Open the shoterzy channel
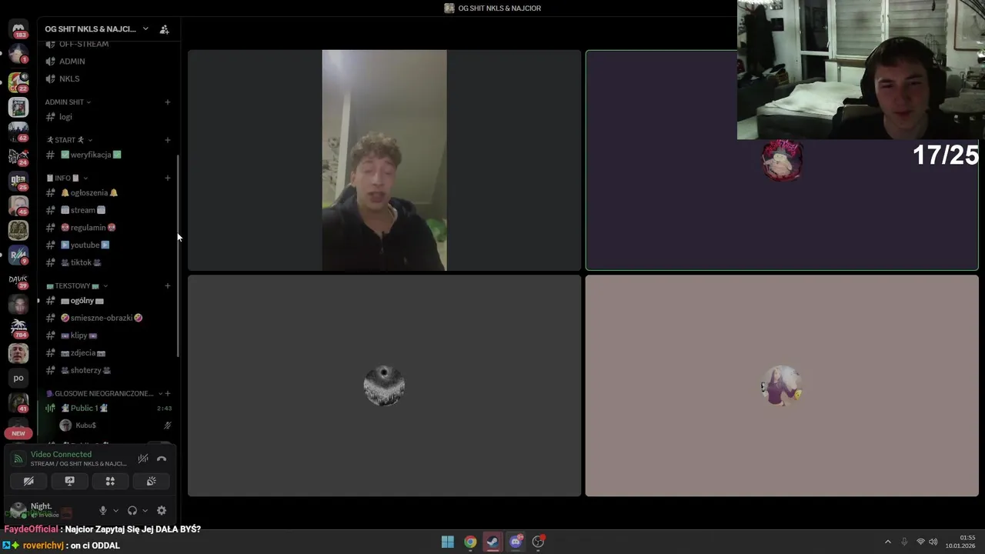985x554 pixels. point(108,370)
